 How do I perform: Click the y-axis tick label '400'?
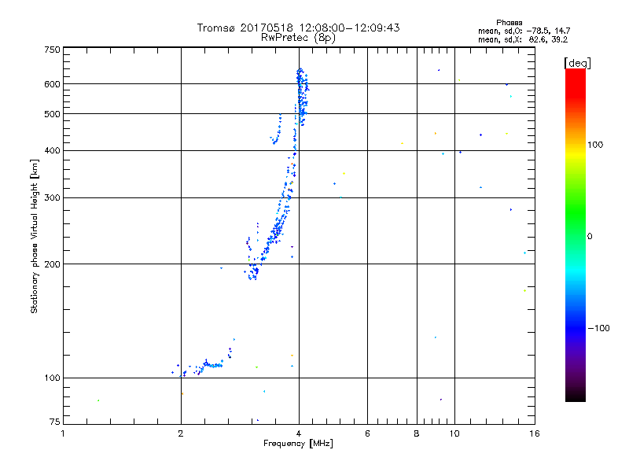52,151
